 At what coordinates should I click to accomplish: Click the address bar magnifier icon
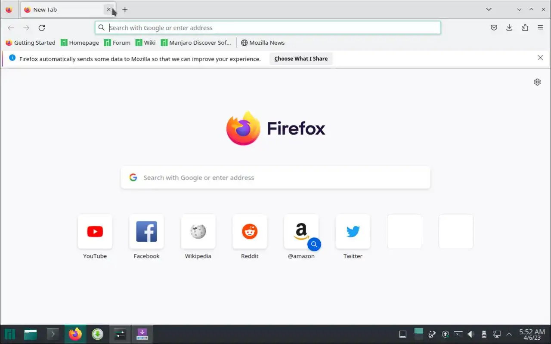(x=101, y=28)
